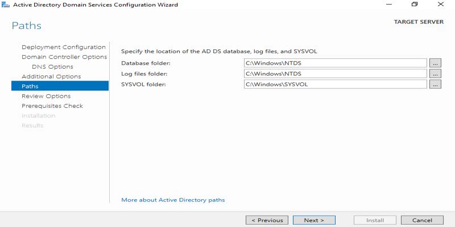Jump to Review Options page

46,96
